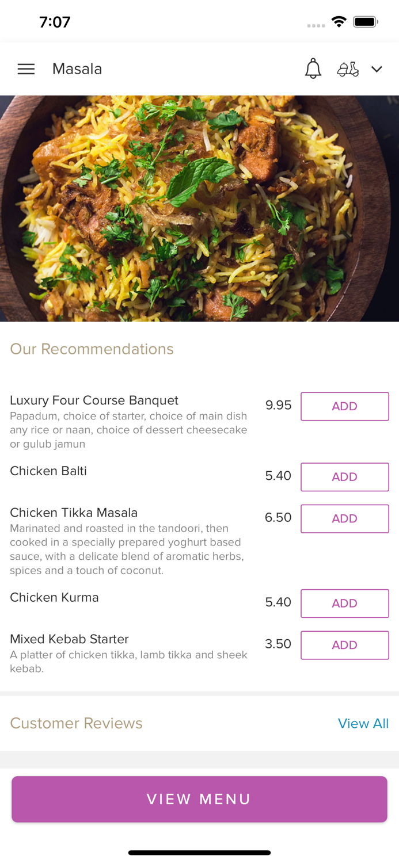Open the Luxury Four Course Banquet item
Screen dimensions: 399x863
pos(94,400)
